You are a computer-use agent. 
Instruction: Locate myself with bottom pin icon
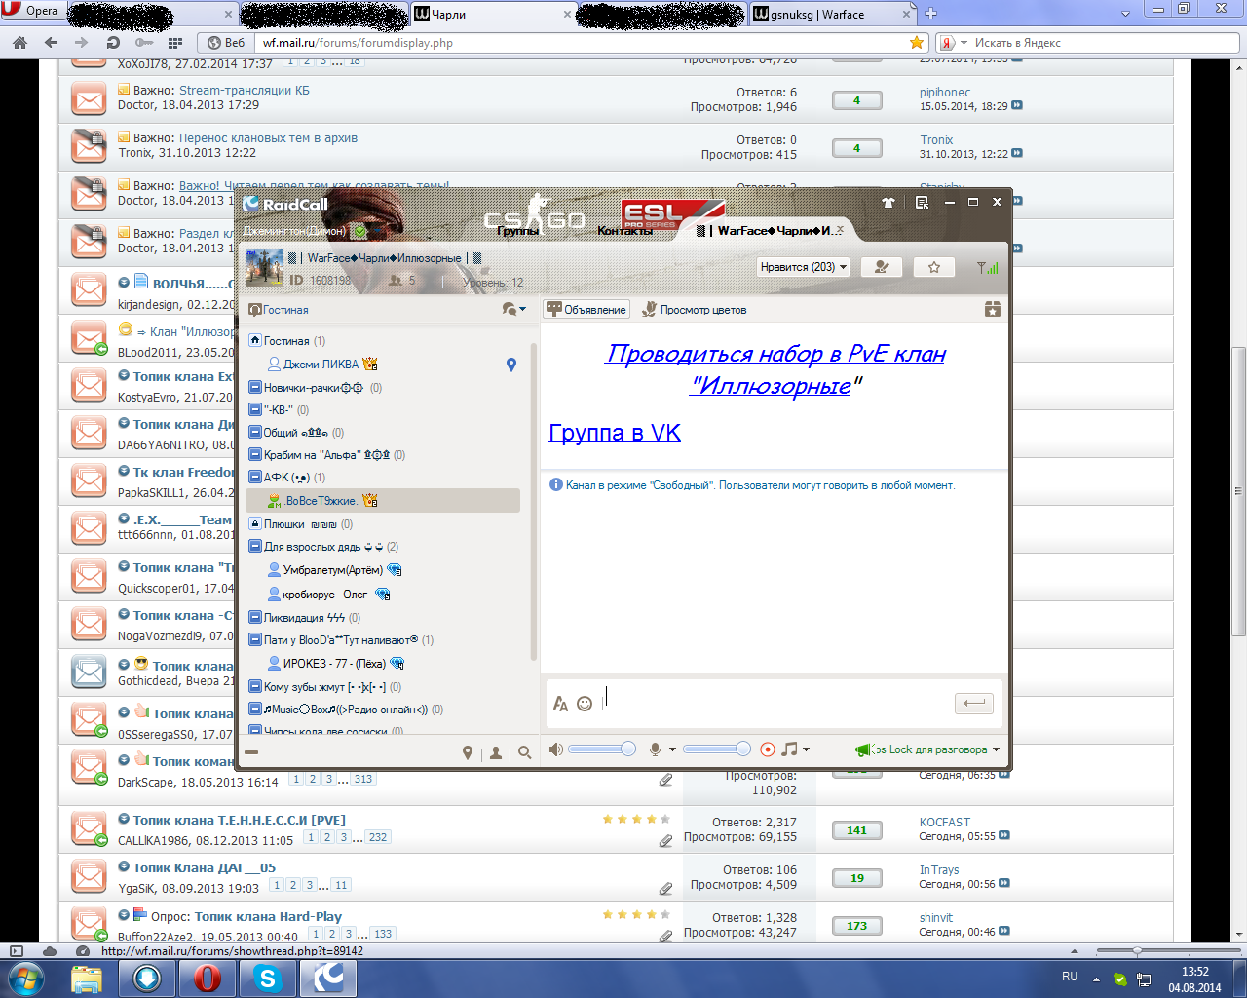(x=468, y=752)
